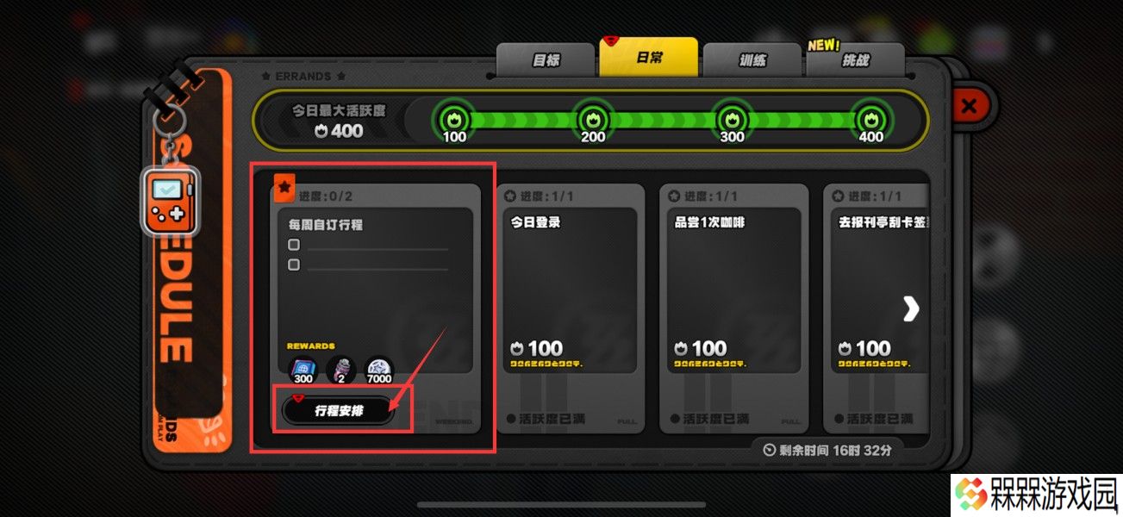
Task: Close the schedule panel with the X button
Action: tap(969, 106)
